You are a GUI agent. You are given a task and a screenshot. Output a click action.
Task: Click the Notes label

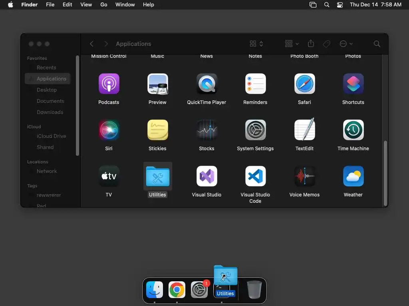255,56
